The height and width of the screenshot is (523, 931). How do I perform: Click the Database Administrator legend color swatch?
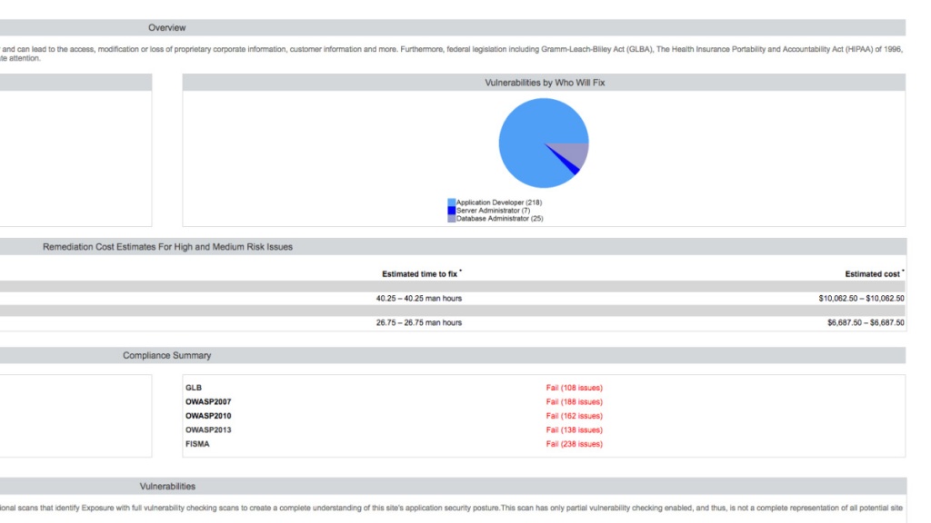click(451, 219)
